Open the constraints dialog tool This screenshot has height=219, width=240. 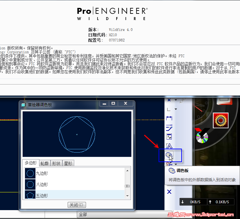click(x=169, y=136)
